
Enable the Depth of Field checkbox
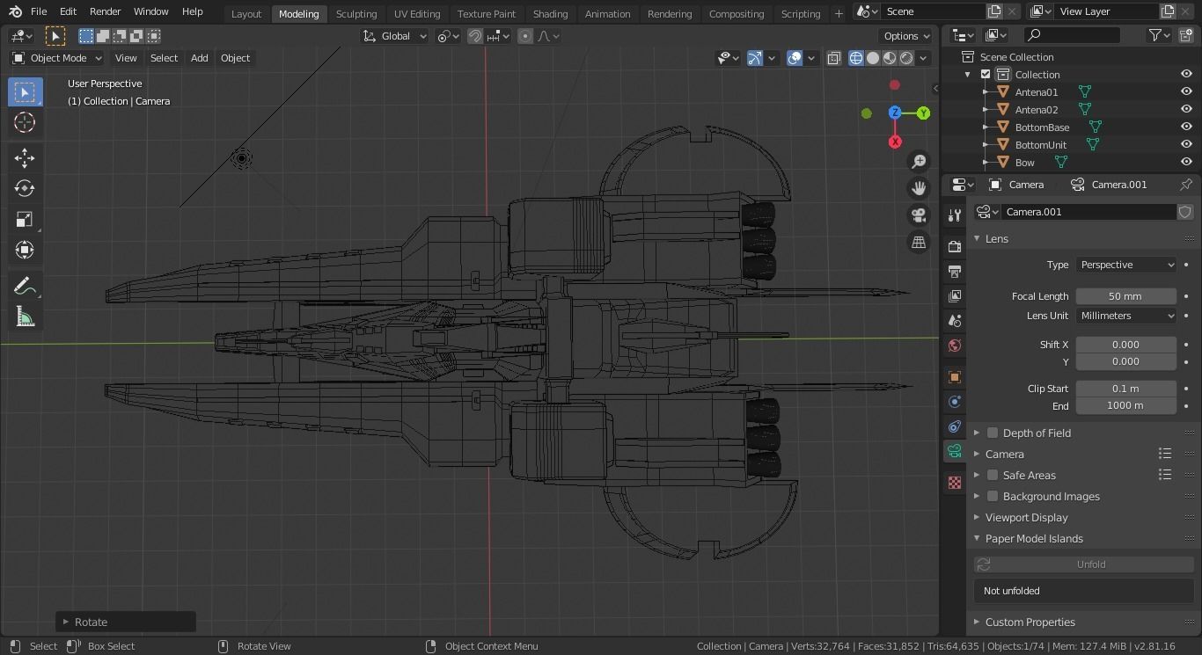[x=993, y=433]
